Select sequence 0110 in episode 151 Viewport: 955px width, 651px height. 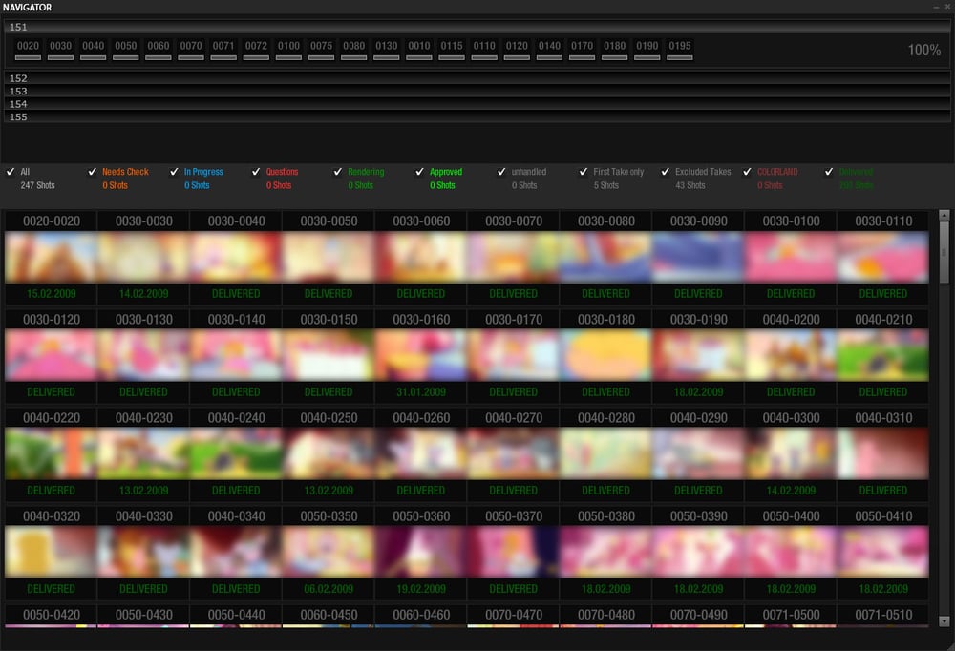(484, 50)
